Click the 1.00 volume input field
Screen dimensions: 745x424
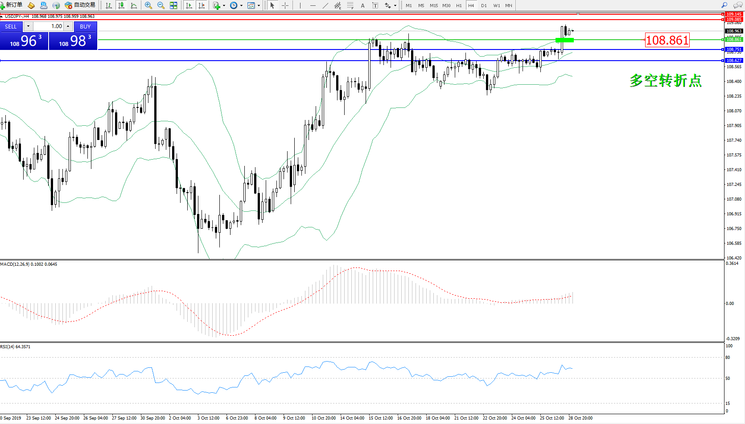pos(48,26)
